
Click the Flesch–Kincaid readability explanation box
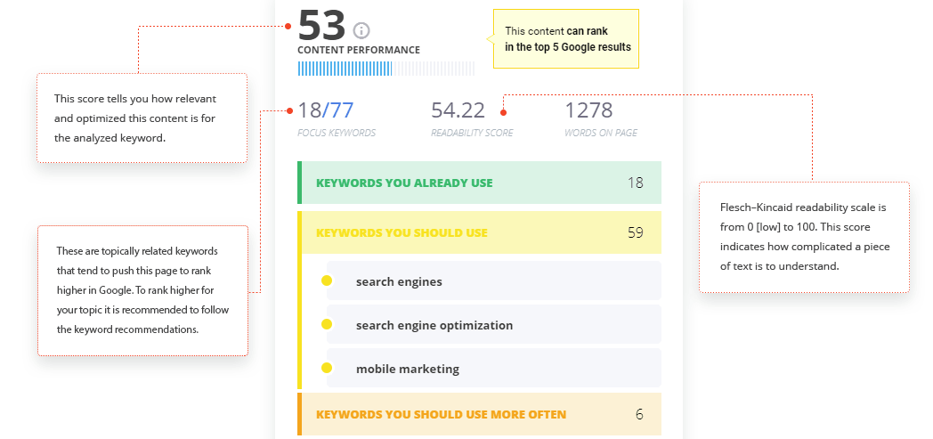805,237
